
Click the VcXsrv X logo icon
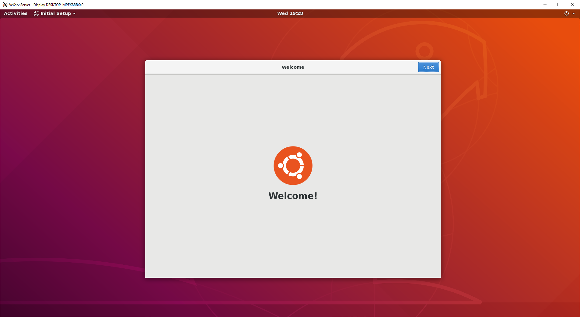point(5,5)
